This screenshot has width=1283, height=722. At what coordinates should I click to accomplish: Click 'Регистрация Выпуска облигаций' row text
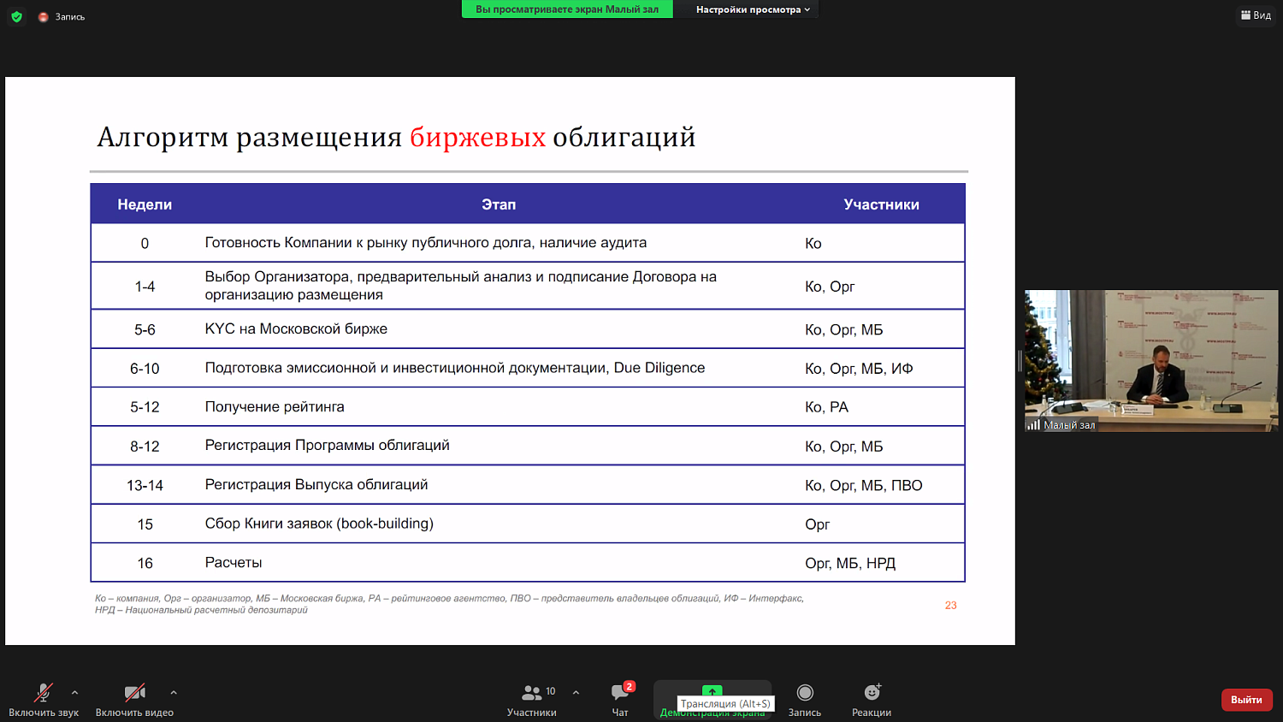tap(316, 484)
